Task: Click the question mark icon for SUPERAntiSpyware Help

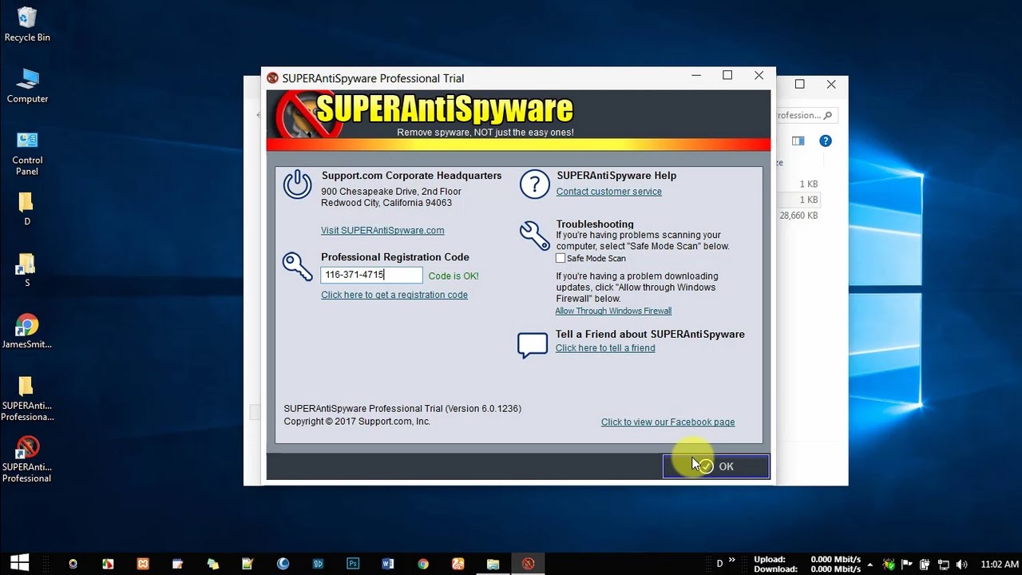Action: (x=534, y=184)
